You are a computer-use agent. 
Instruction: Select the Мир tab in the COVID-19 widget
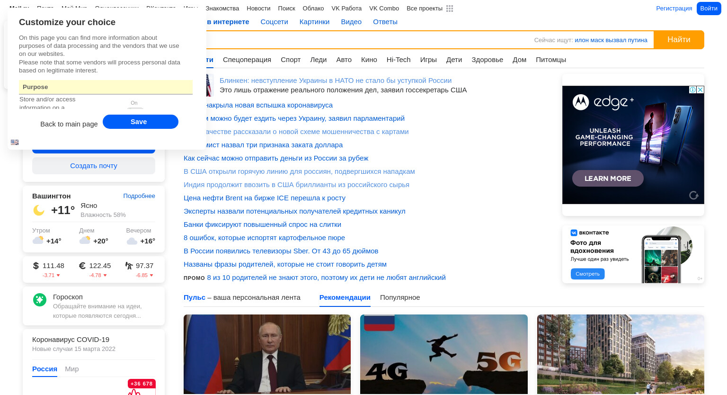tap(72, 369)
